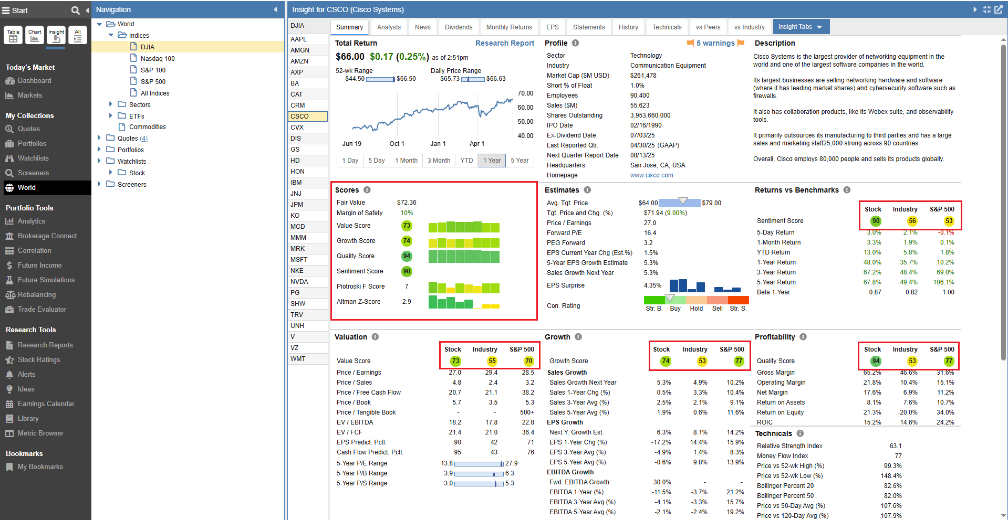Click the search magnifier icon
The image size is (1008, 520).
pos(76,10)
